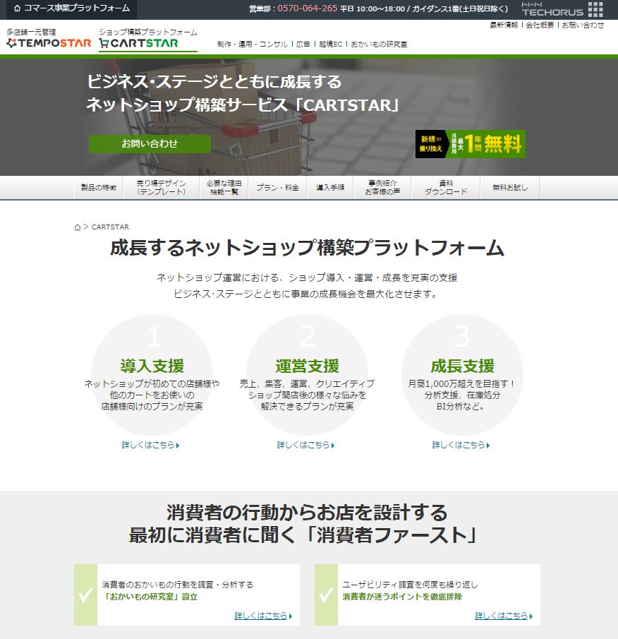618x639 pixels.
Task: Click the 「おかいもの研究室」設立 text
Action: point(150,597)
